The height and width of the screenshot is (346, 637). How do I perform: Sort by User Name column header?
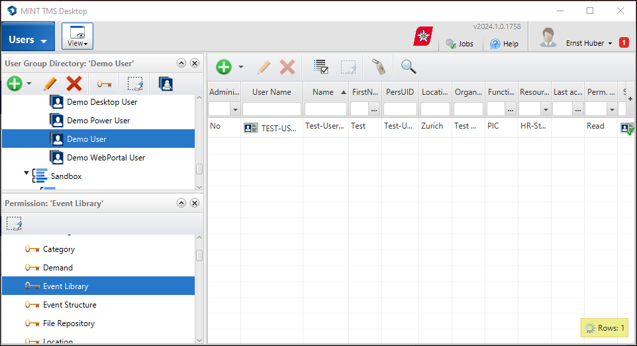pos(271,92)
